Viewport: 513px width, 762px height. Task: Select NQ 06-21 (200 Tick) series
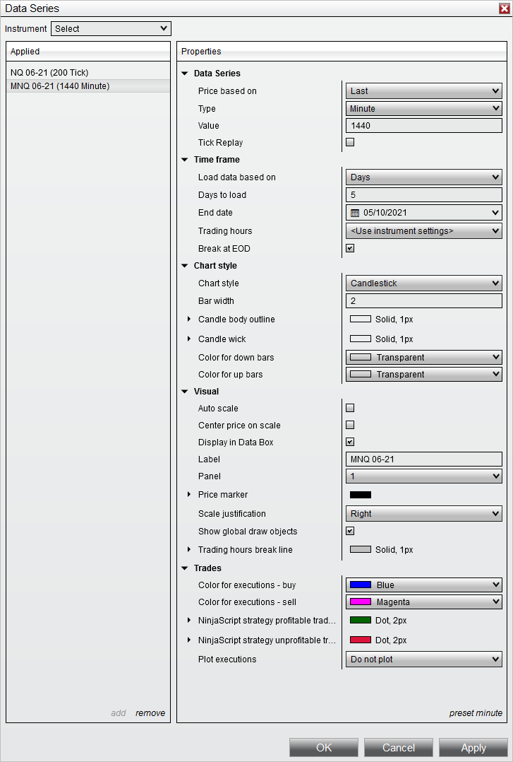49,73
